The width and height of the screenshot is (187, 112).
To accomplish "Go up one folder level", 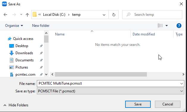I will click(27, 15).
